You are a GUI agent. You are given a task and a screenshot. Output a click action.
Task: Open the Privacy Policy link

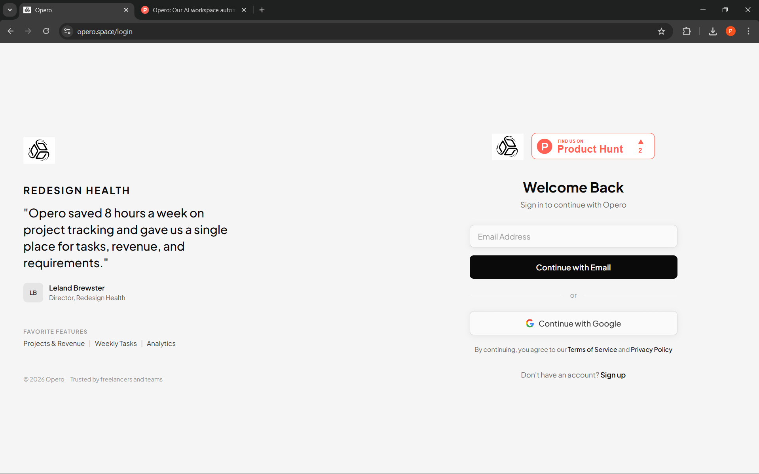click(x=651, y=349)
